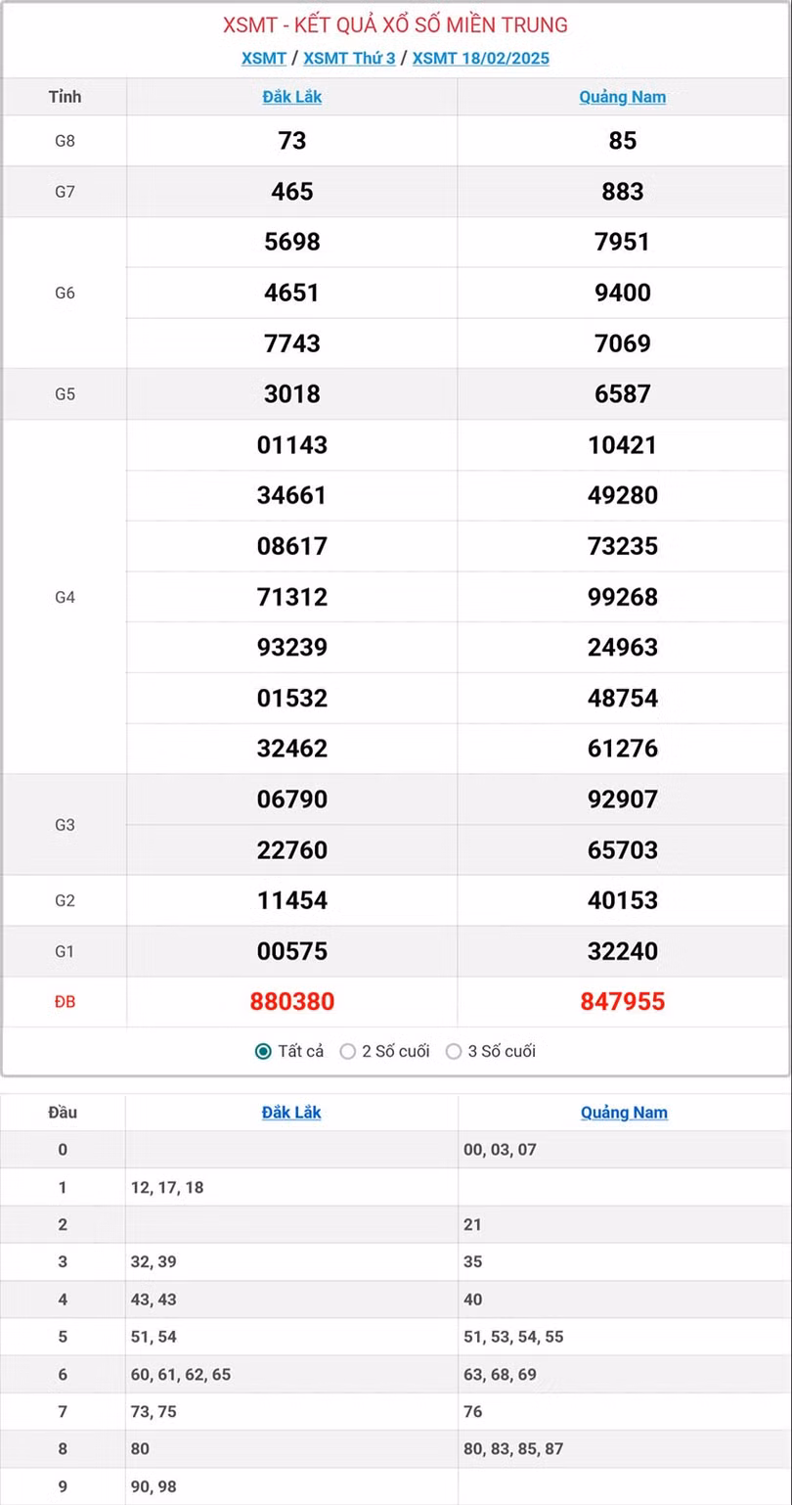The width and height of the screenshot is (792, 1505).
Task: Open the "XSMT Thứ 3" breadcrumb link
Action: [349, 58]
